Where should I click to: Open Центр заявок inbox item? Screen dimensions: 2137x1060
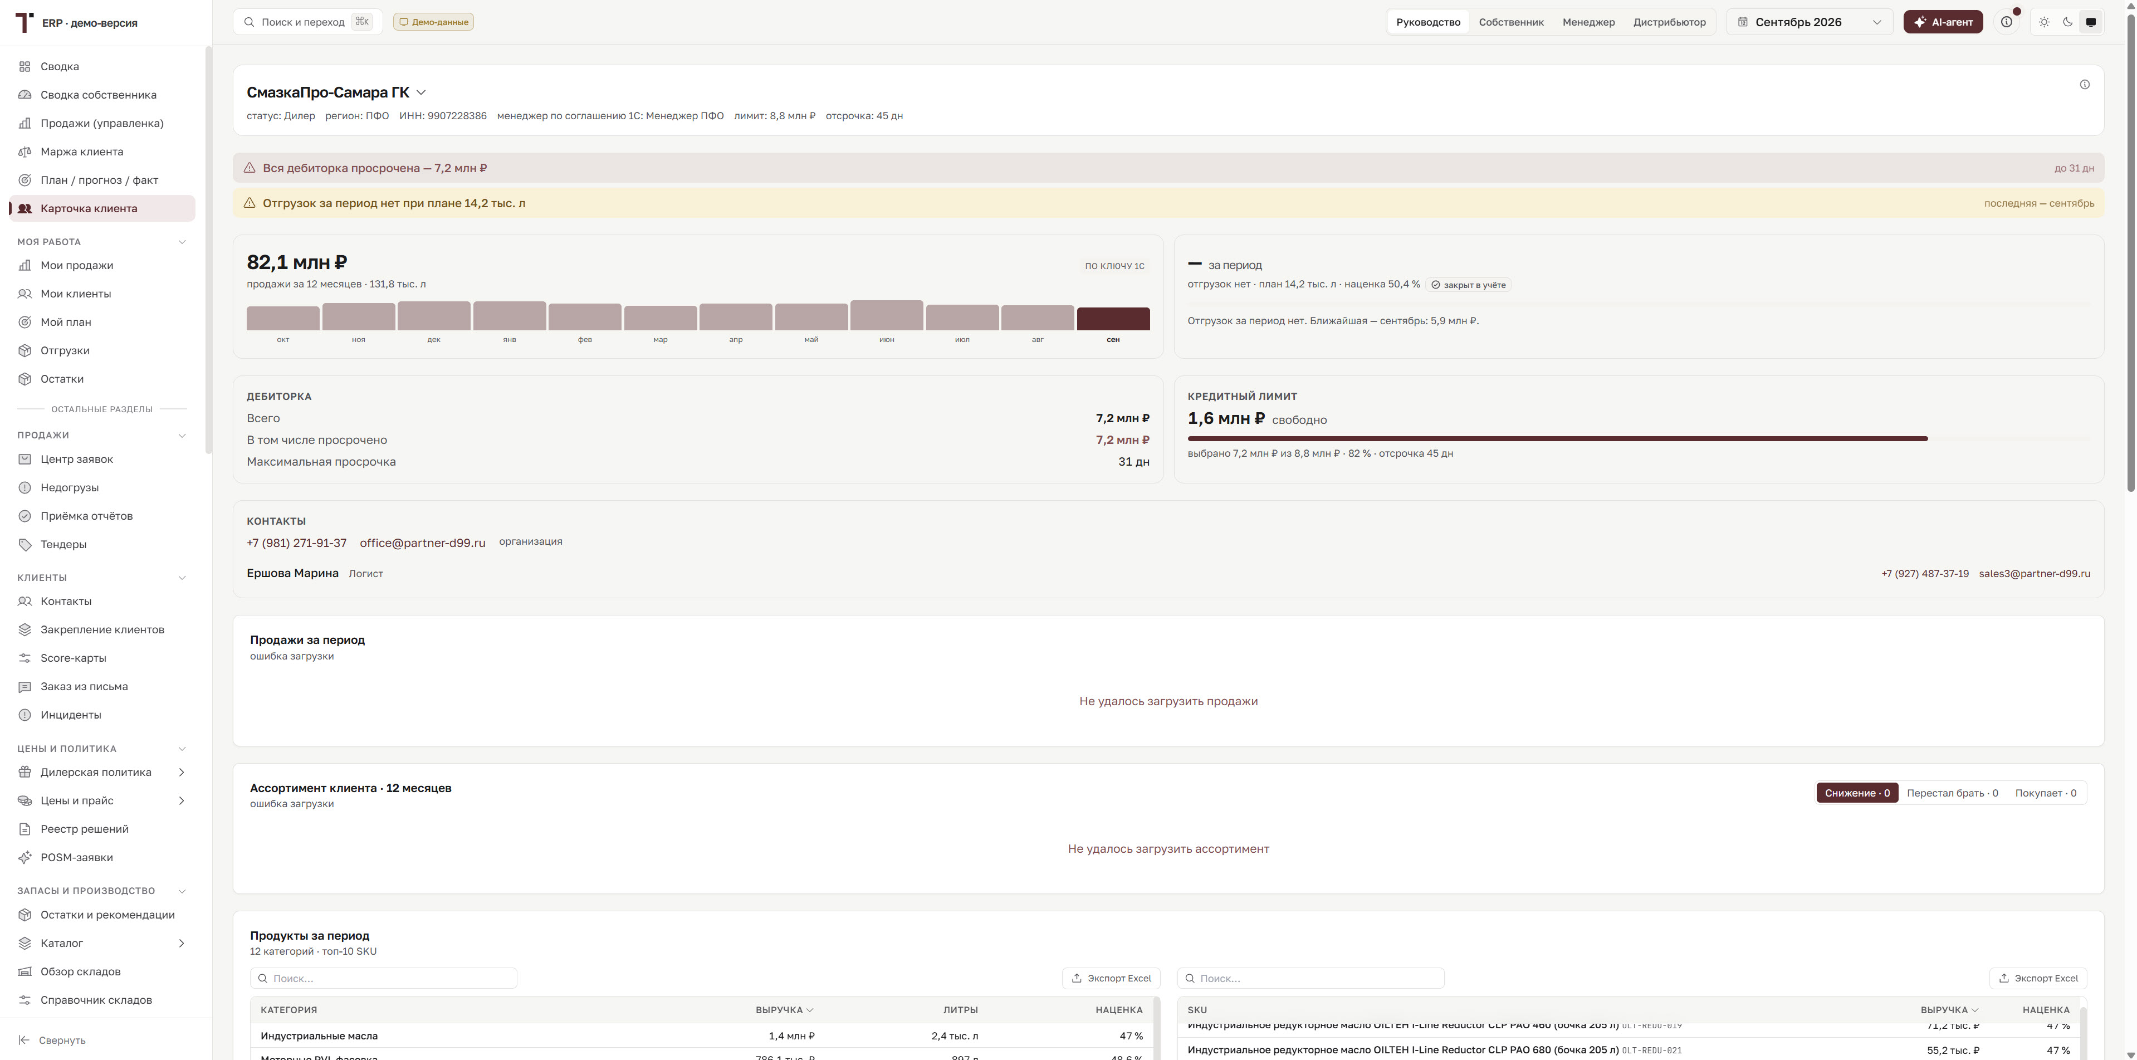coord(102,458)
